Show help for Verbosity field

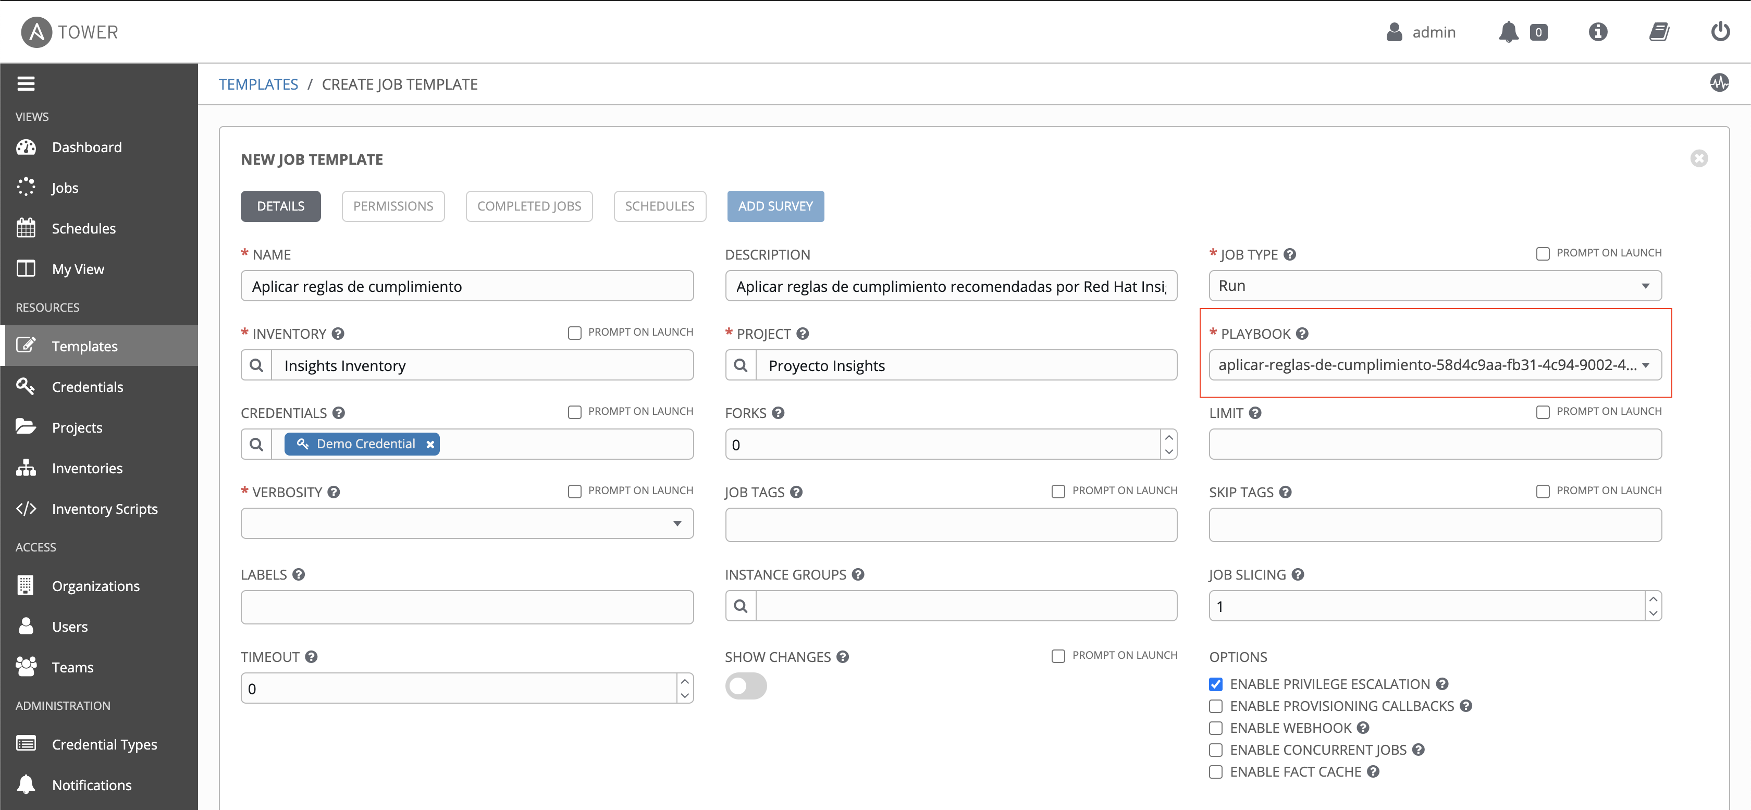click(334, 493)
